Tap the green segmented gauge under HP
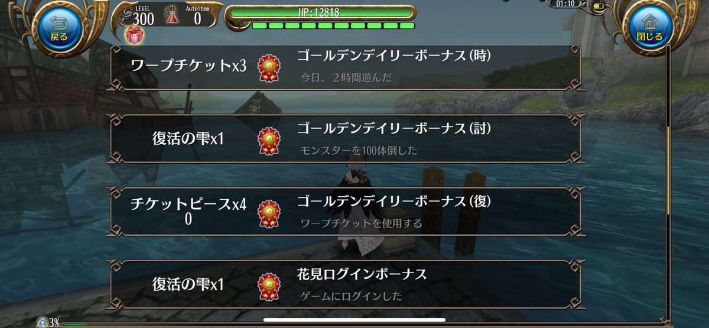 pos(333,25)
